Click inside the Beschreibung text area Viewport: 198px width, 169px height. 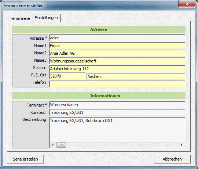117,130
